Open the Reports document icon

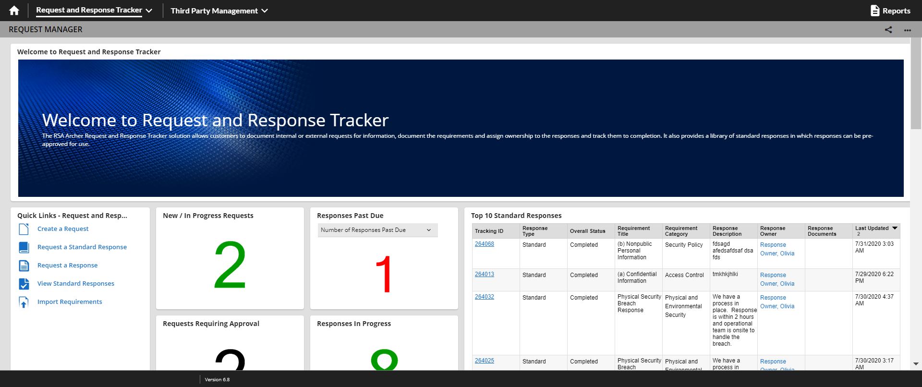click(875, 11)
